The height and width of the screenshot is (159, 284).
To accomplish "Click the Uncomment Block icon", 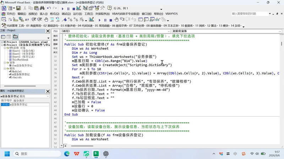I will pyautogui.click(x=58, y=19).
